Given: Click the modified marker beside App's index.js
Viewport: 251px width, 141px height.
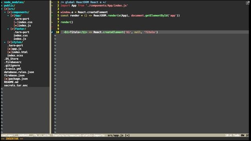Looking at the screenshot, I should coord(16,25).
